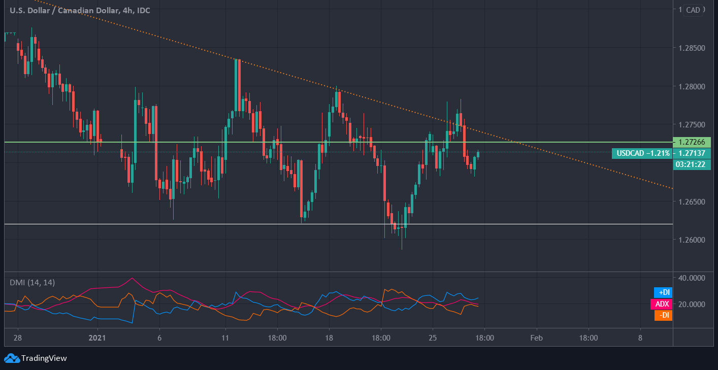Click the 1.28500 price axis label
Screen dimensions: 718x370
(691, 48)
